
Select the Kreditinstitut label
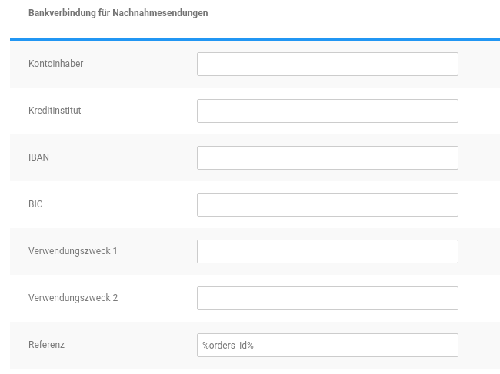55,111
